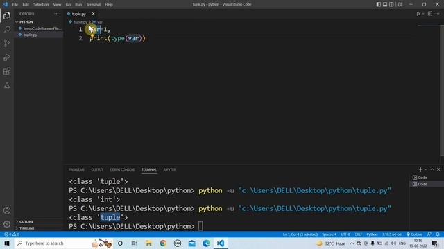The width and height of the screenshot is (444, 249).
Task: Open Customize Layout icon
Action: [400, 4]
